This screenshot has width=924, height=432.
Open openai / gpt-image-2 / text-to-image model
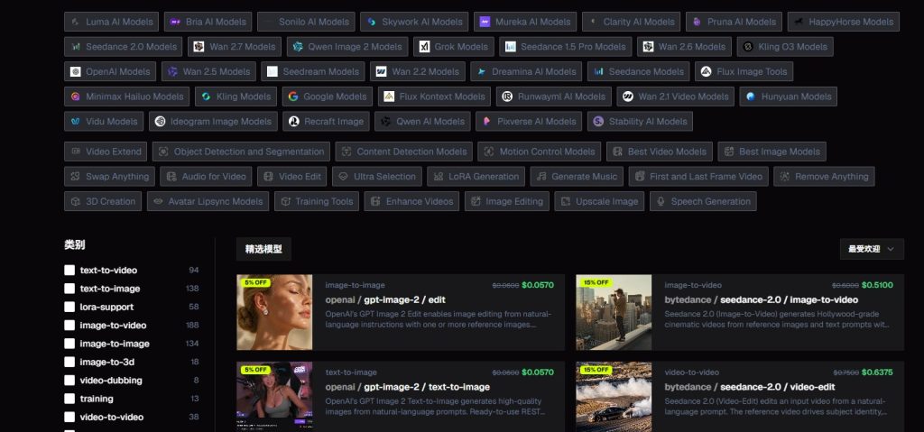tap(407, 387)
